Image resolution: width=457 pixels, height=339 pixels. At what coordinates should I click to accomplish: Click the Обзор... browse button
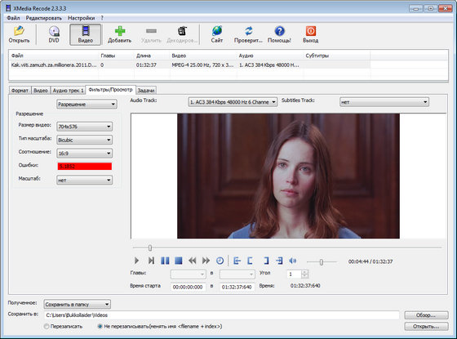[x=426, y=315]
